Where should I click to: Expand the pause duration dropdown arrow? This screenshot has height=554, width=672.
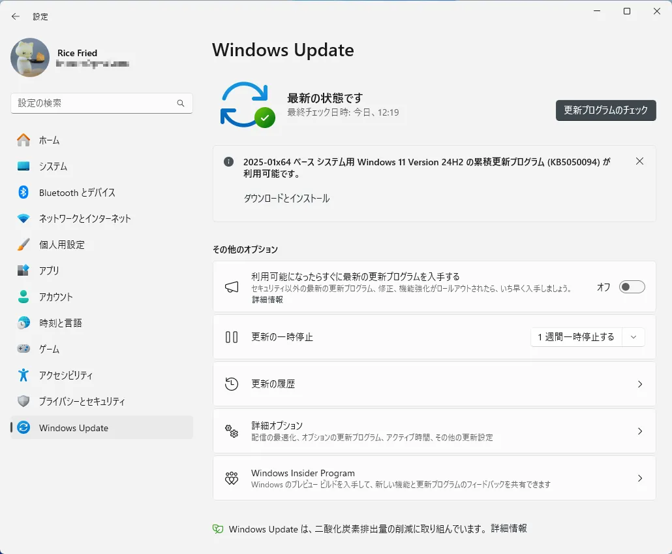point(634,337)
